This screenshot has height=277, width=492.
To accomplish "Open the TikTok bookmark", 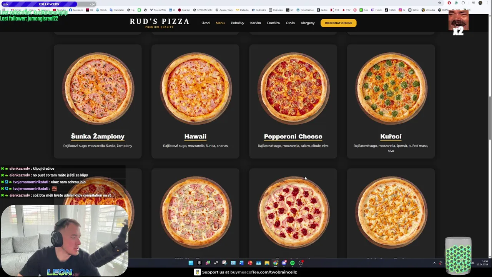I will (390, 10).
